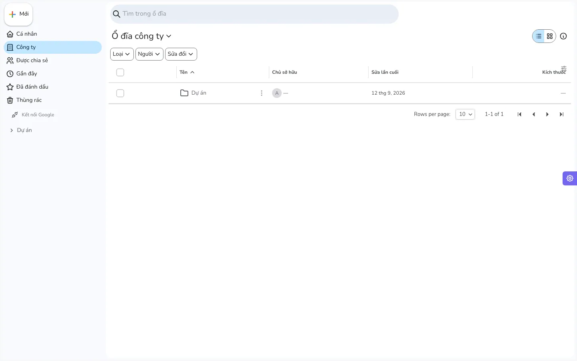Viewport: 577px width, 361px height.
Task: Open the Người filter dropdown
Action: pos(149,54)
